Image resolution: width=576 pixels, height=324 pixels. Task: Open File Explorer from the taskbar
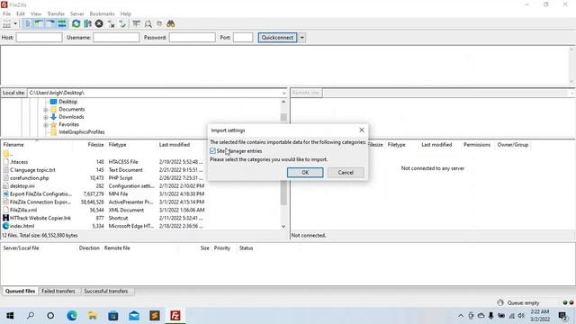(92, 316)
